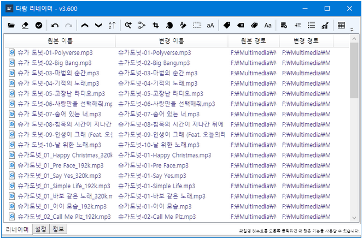The height and width of the screenshot is (239, 363).
Task: Move selected item down with chevron
Action: (x=98, y=26)
